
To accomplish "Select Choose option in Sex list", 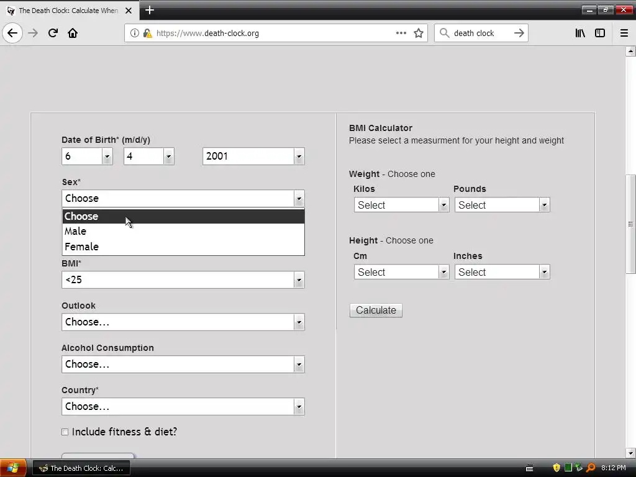I will click(183, 216).
